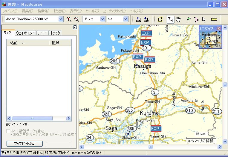Click the map list horizontal scrollbar thumb
The image size is (228, 157).
tap(32, 118)
